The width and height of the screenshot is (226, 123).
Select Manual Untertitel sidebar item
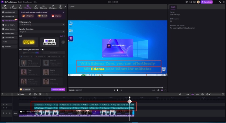pyautogui.click(x=10, y=33)
